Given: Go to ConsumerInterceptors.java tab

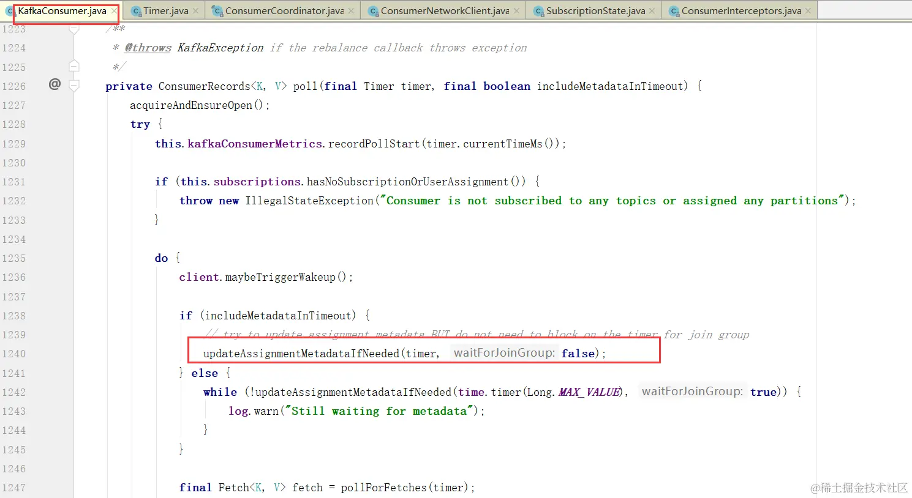Looking at the screenshot, I should pyautogui.click(x=741, y=11).
